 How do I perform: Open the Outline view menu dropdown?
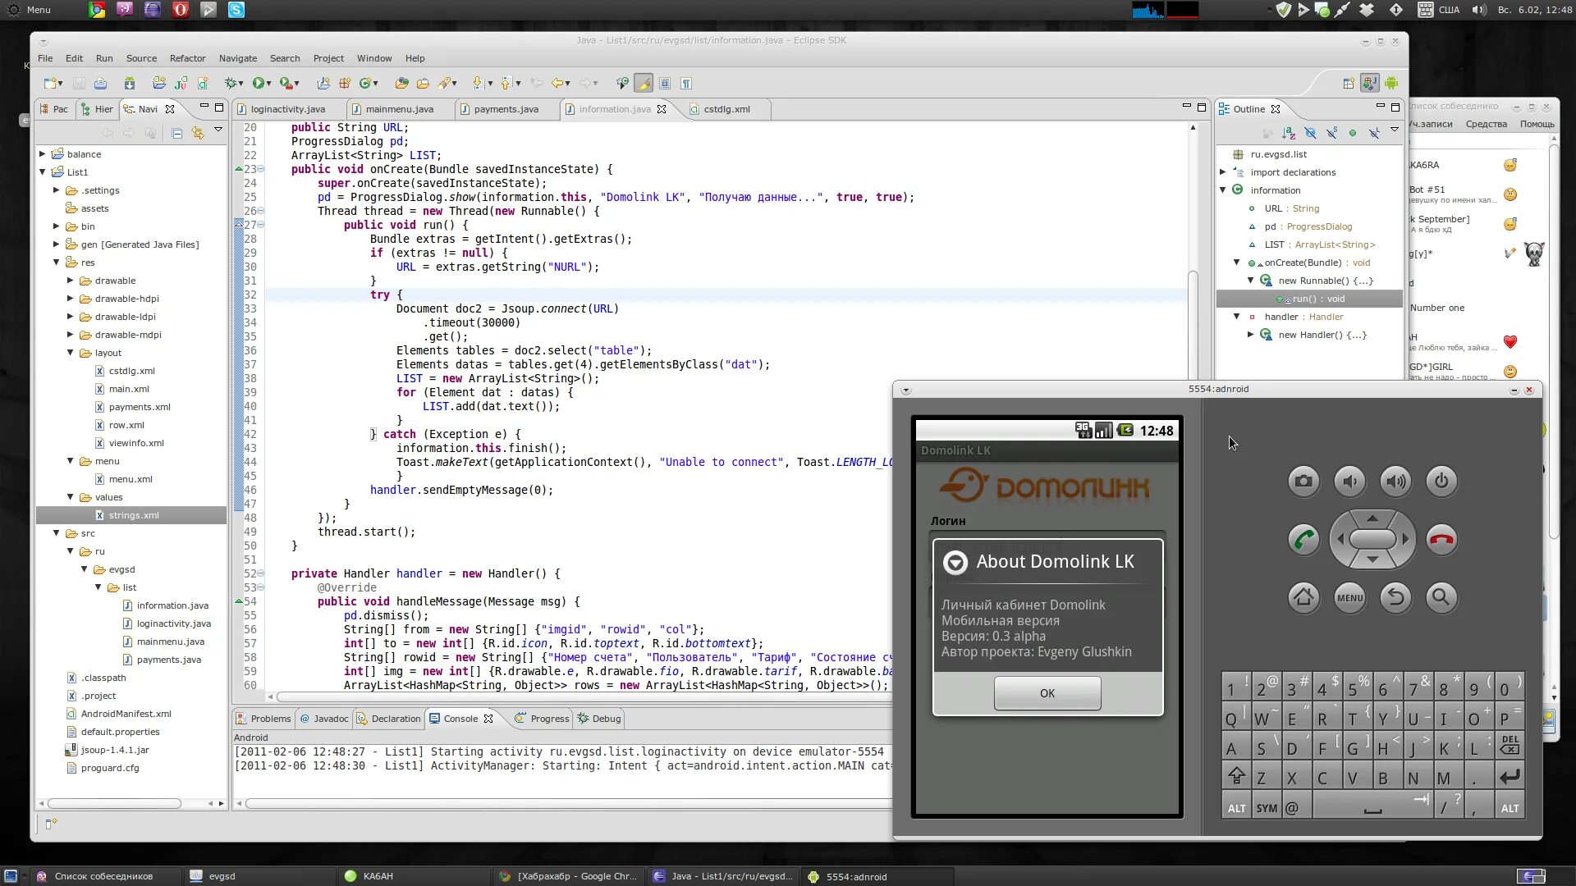click(1395, 130)
